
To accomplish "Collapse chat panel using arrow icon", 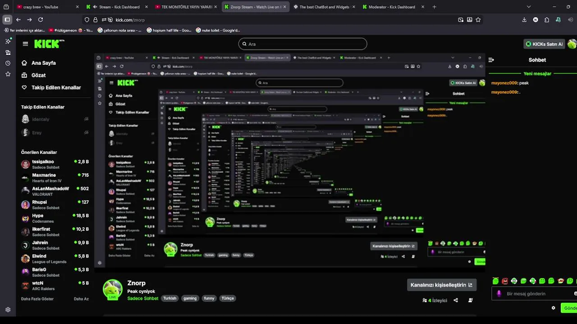I will coord(491,60).
